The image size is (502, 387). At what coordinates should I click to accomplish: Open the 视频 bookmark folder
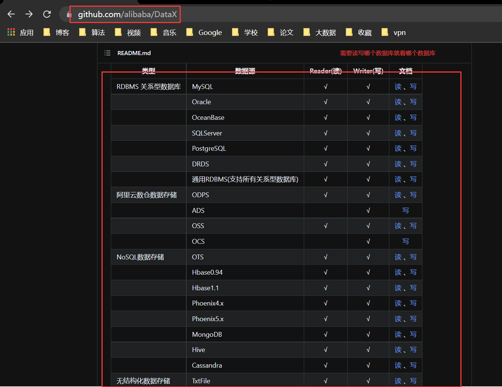pyautogui.click(x=128, y=32)
